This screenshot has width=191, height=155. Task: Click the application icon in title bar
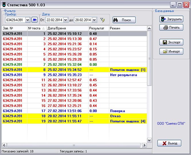pyautogui.click(x=4, y=5)
